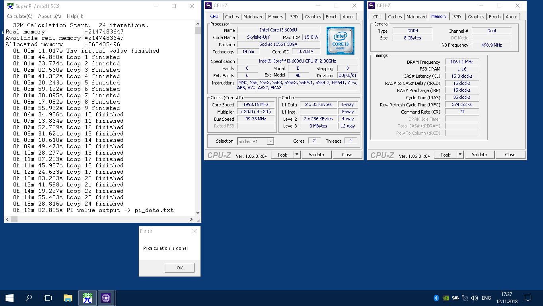
Task: Open taskbar search magnifier
Action: [29, 298]
